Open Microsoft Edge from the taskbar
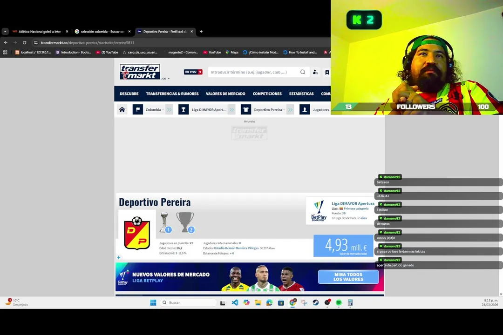503x335 pixels. [x=270, y=302]
